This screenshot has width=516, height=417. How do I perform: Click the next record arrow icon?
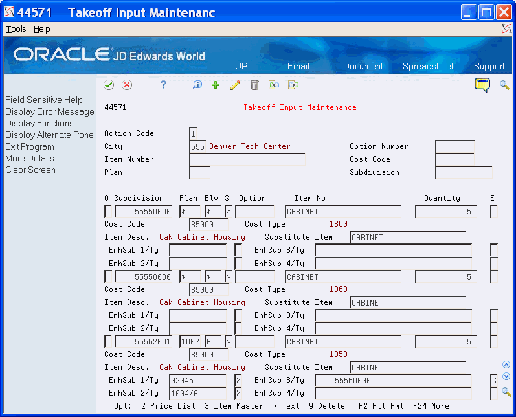pos(293,85)
